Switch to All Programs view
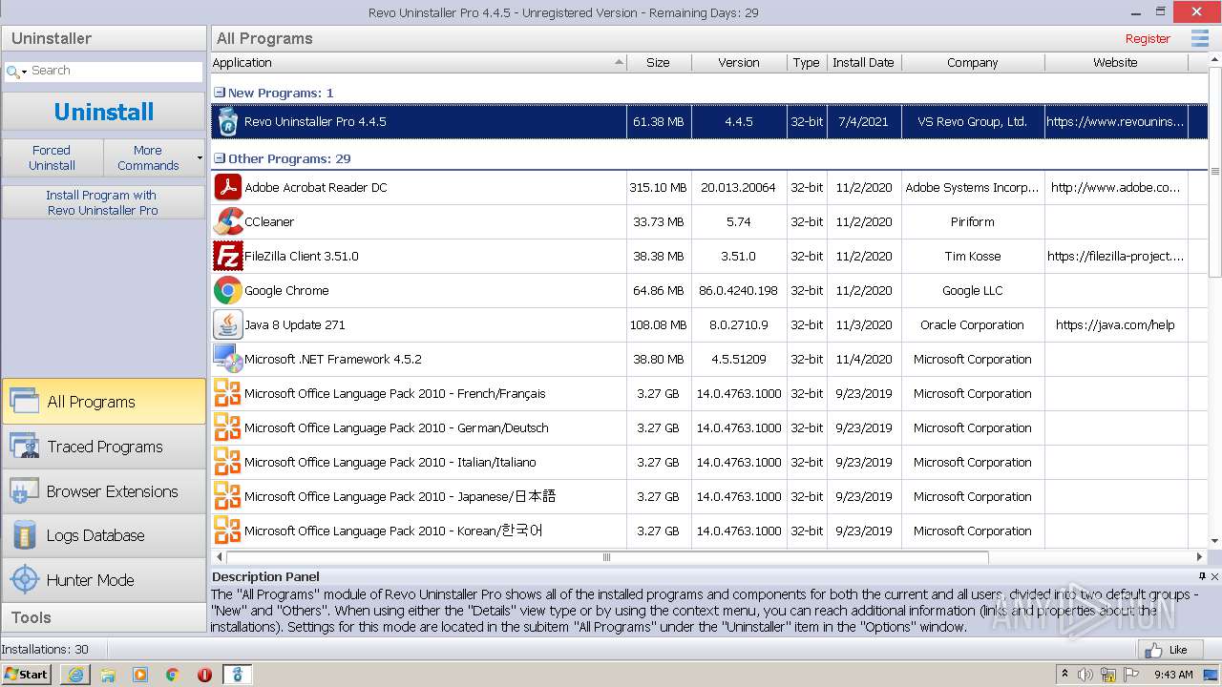 (103, 402)
